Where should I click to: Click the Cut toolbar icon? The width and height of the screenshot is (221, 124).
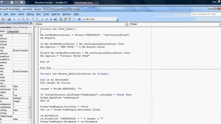click(15, 19)
